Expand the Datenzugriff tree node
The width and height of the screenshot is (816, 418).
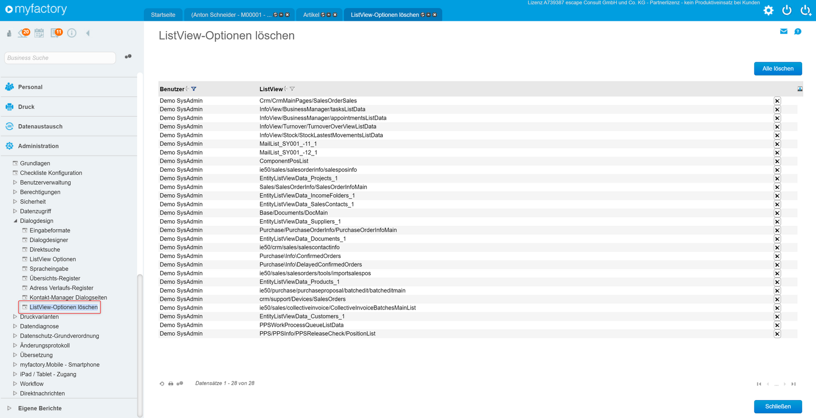pyautogui.click(x=15, y=212)
